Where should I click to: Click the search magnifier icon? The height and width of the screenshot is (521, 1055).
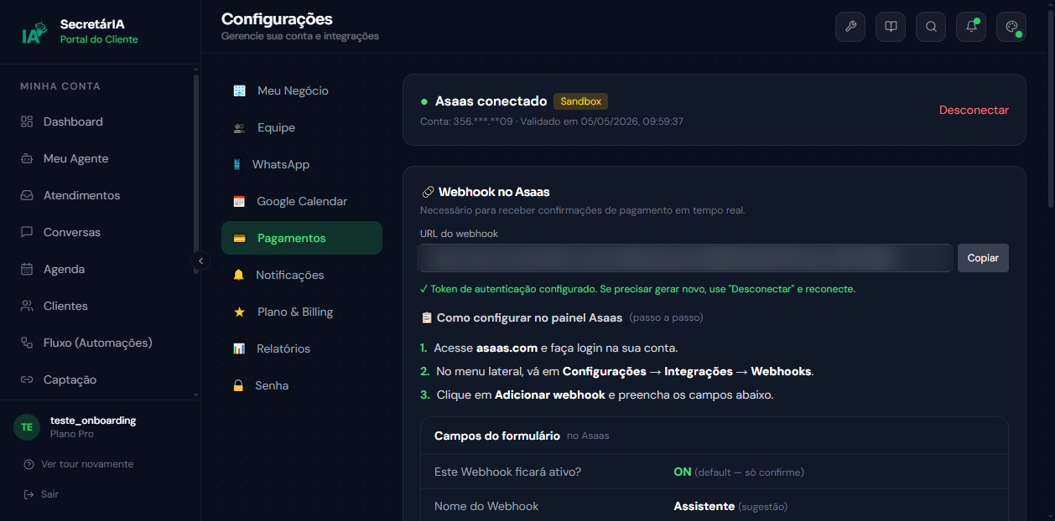(931, 27)
